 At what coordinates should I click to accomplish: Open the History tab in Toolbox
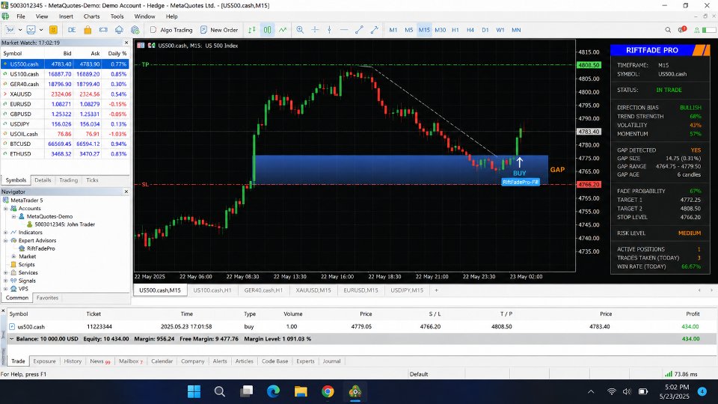pos(73,361)
